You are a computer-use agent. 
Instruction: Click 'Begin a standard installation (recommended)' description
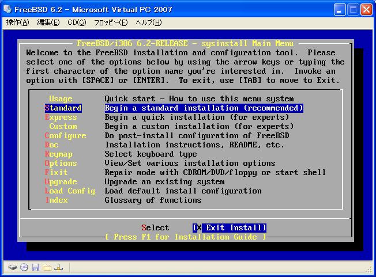pyautogui.click(x=204, y=108)
